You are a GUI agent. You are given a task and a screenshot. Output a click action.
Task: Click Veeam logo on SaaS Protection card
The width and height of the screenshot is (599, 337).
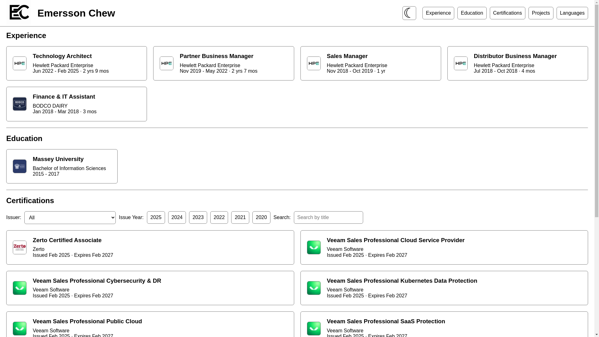tap(314, 329)
